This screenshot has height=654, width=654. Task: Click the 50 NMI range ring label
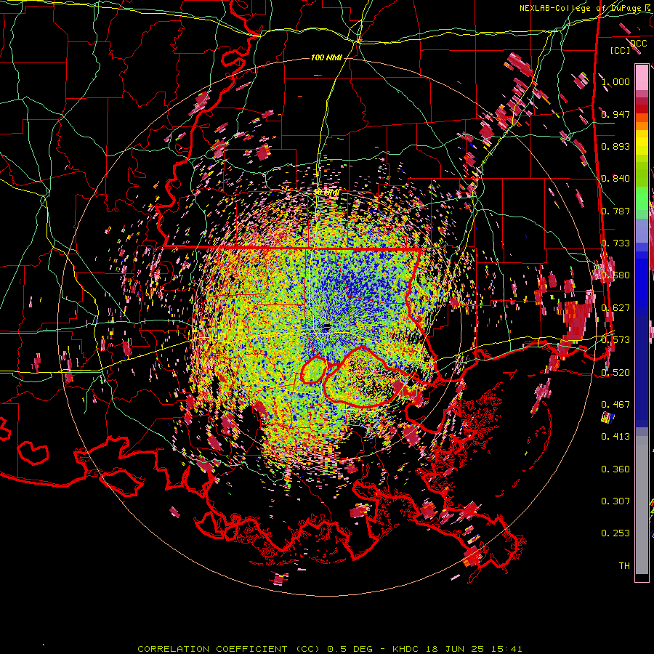327,192
